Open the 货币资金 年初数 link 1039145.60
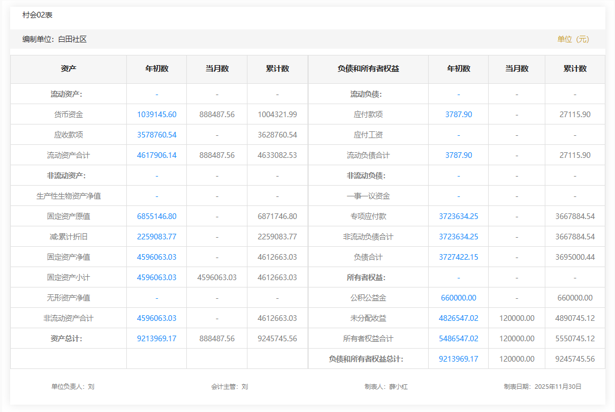The image size is (615, 412). [156, 114]
